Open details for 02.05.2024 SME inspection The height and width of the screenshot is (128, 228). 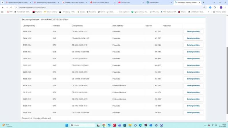193,52
